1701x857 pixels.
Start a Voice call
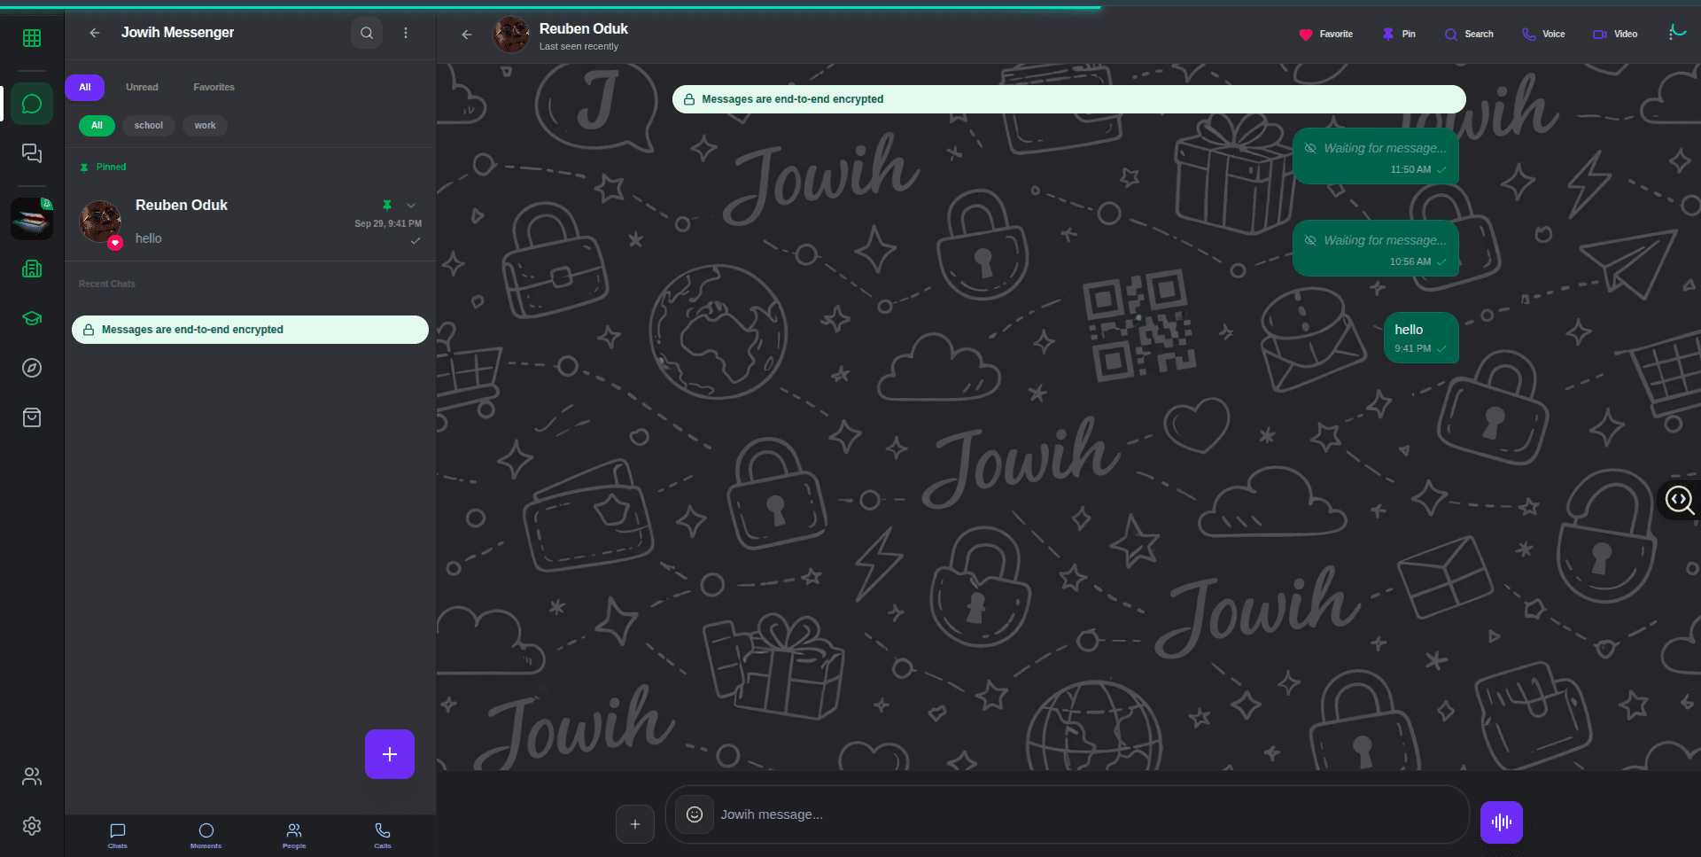click(1543, 34)
